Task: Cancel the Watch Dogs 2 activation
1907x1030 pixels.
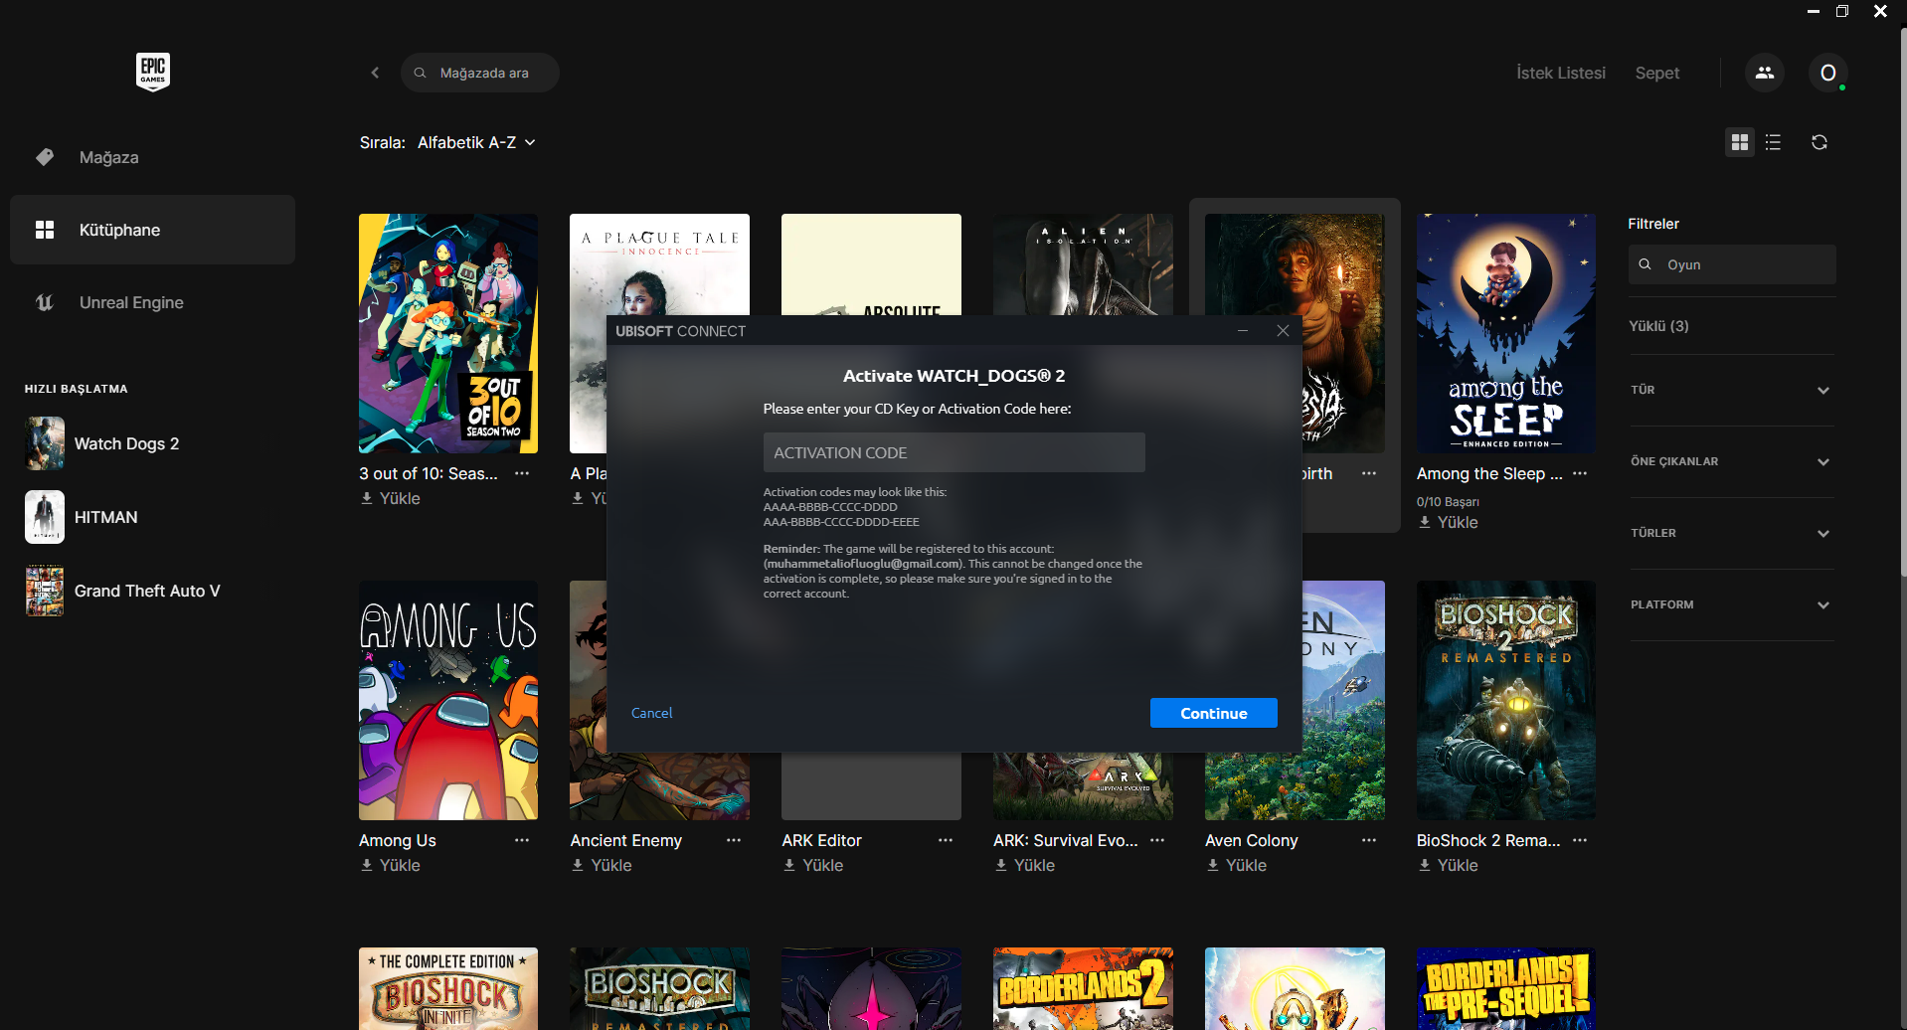Action: pyautogui.click(x=652, y=713)
